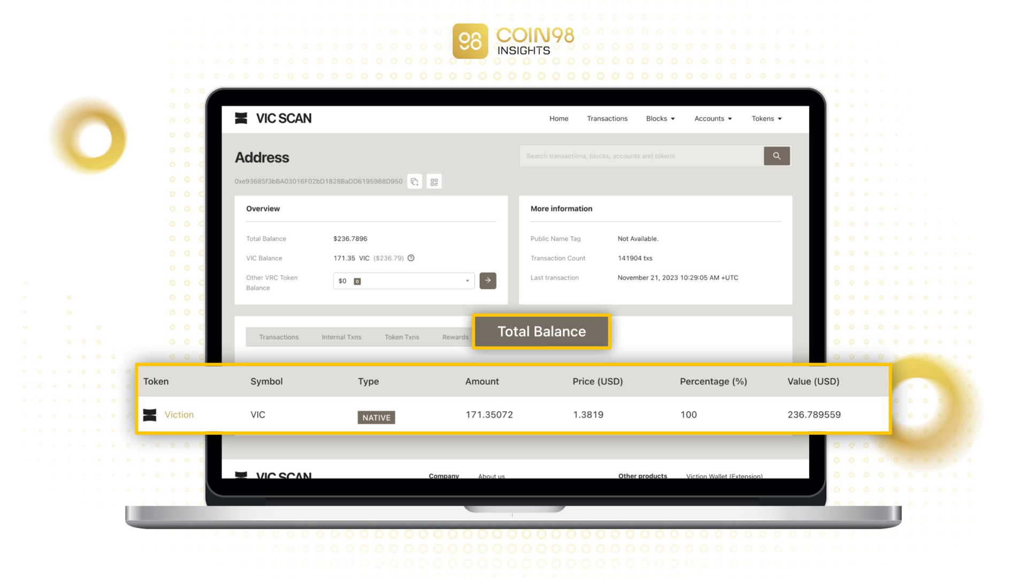Switch to the Internal Txns tab
Viewport: 1027px width, 578px height.
[341, 337]
